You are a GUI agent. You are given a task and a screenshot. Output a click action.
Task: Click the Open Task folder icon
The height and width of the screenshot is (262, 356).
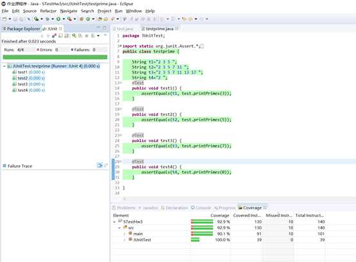click(106, 19)
